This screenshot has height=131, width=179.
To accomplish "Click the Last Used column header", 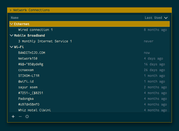I will coord(153,18).
